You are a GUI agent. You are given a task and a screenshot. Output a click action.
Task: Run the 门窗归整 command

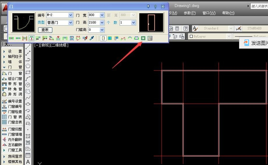[x=12, y=129]
